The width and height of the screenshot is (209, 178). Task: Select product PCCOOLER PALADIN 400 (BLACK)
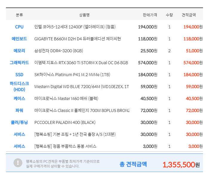point(65,122)
